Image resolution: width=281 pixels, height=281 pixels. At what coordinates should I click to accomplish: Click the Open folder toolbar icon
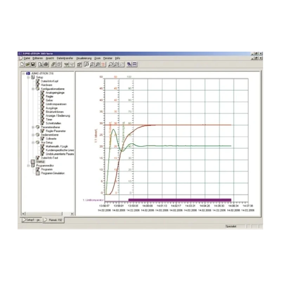pos(28,64)
